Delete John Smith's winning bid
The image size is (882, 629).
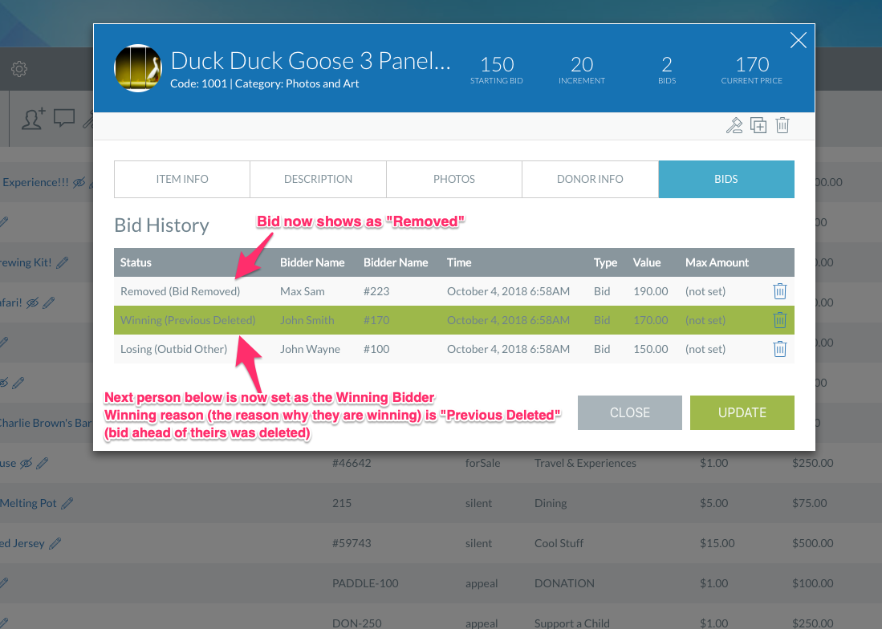pos(779,320)
